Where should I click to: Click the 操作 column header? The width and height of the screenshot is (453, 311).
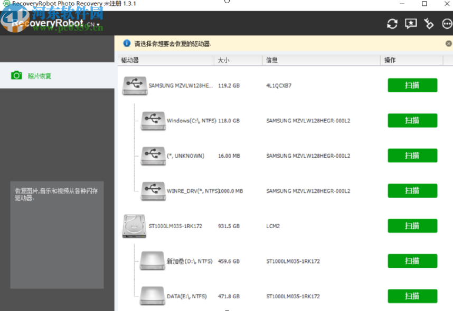[x=412, y=60]
